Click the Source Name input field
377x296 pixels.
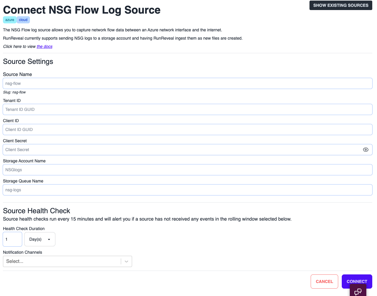click(187, 83)
